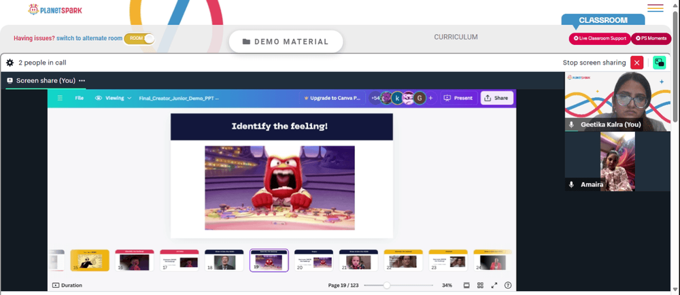Open the Canva File menu
The width and height of the screenshot is (680, 295).
80,98
